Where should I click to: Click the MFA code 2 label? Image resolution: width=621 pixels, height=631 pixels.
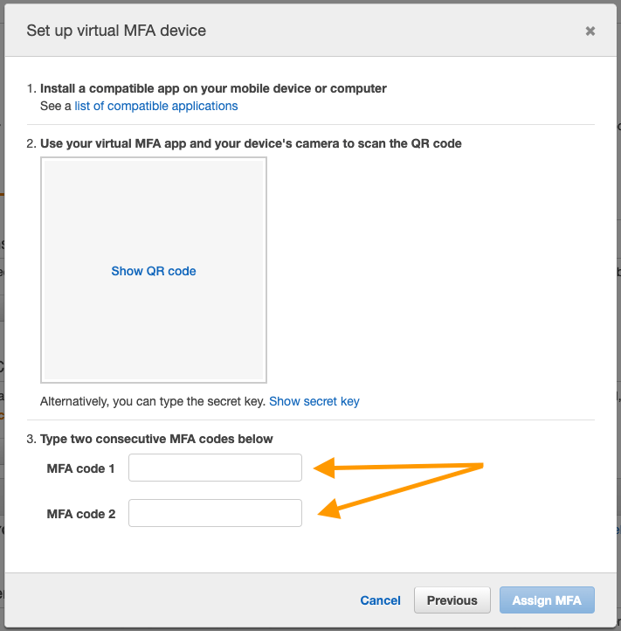pos(81,514)
